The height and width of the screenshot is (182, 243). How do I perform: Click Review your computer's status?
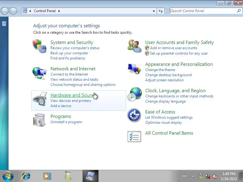tap(75, 48)
